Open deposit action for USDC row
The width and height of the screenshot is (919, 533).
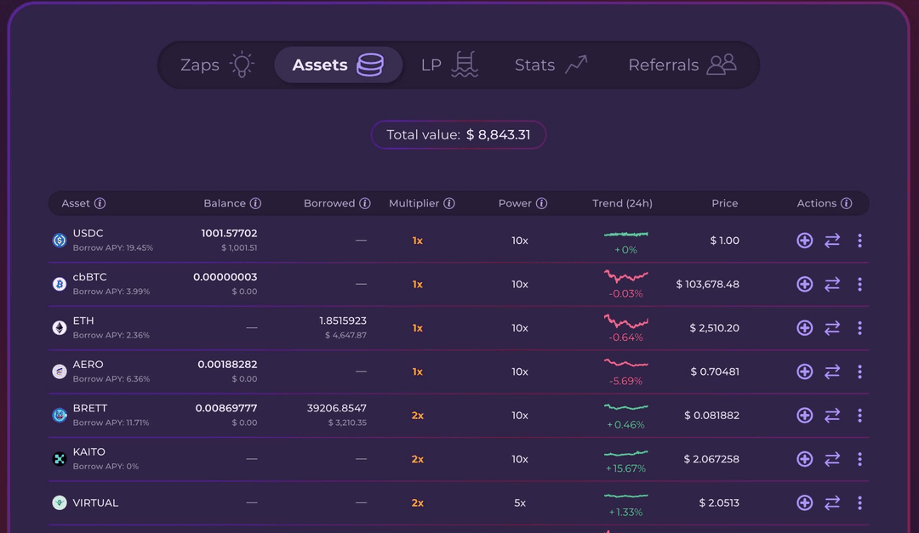(x=804, y=241)
